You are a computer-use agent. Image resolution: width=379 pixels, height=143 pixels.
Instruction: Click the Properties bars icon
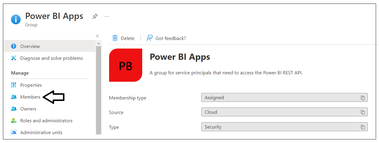point(14,85)
